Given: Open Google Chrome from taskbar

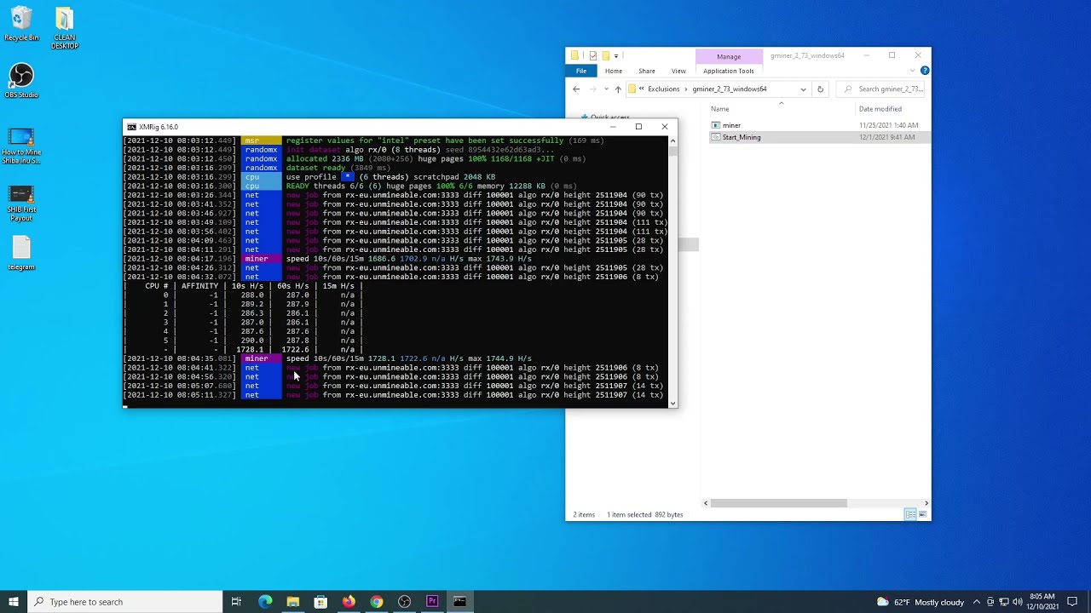Looking at the screenshot, I should 376,602.
